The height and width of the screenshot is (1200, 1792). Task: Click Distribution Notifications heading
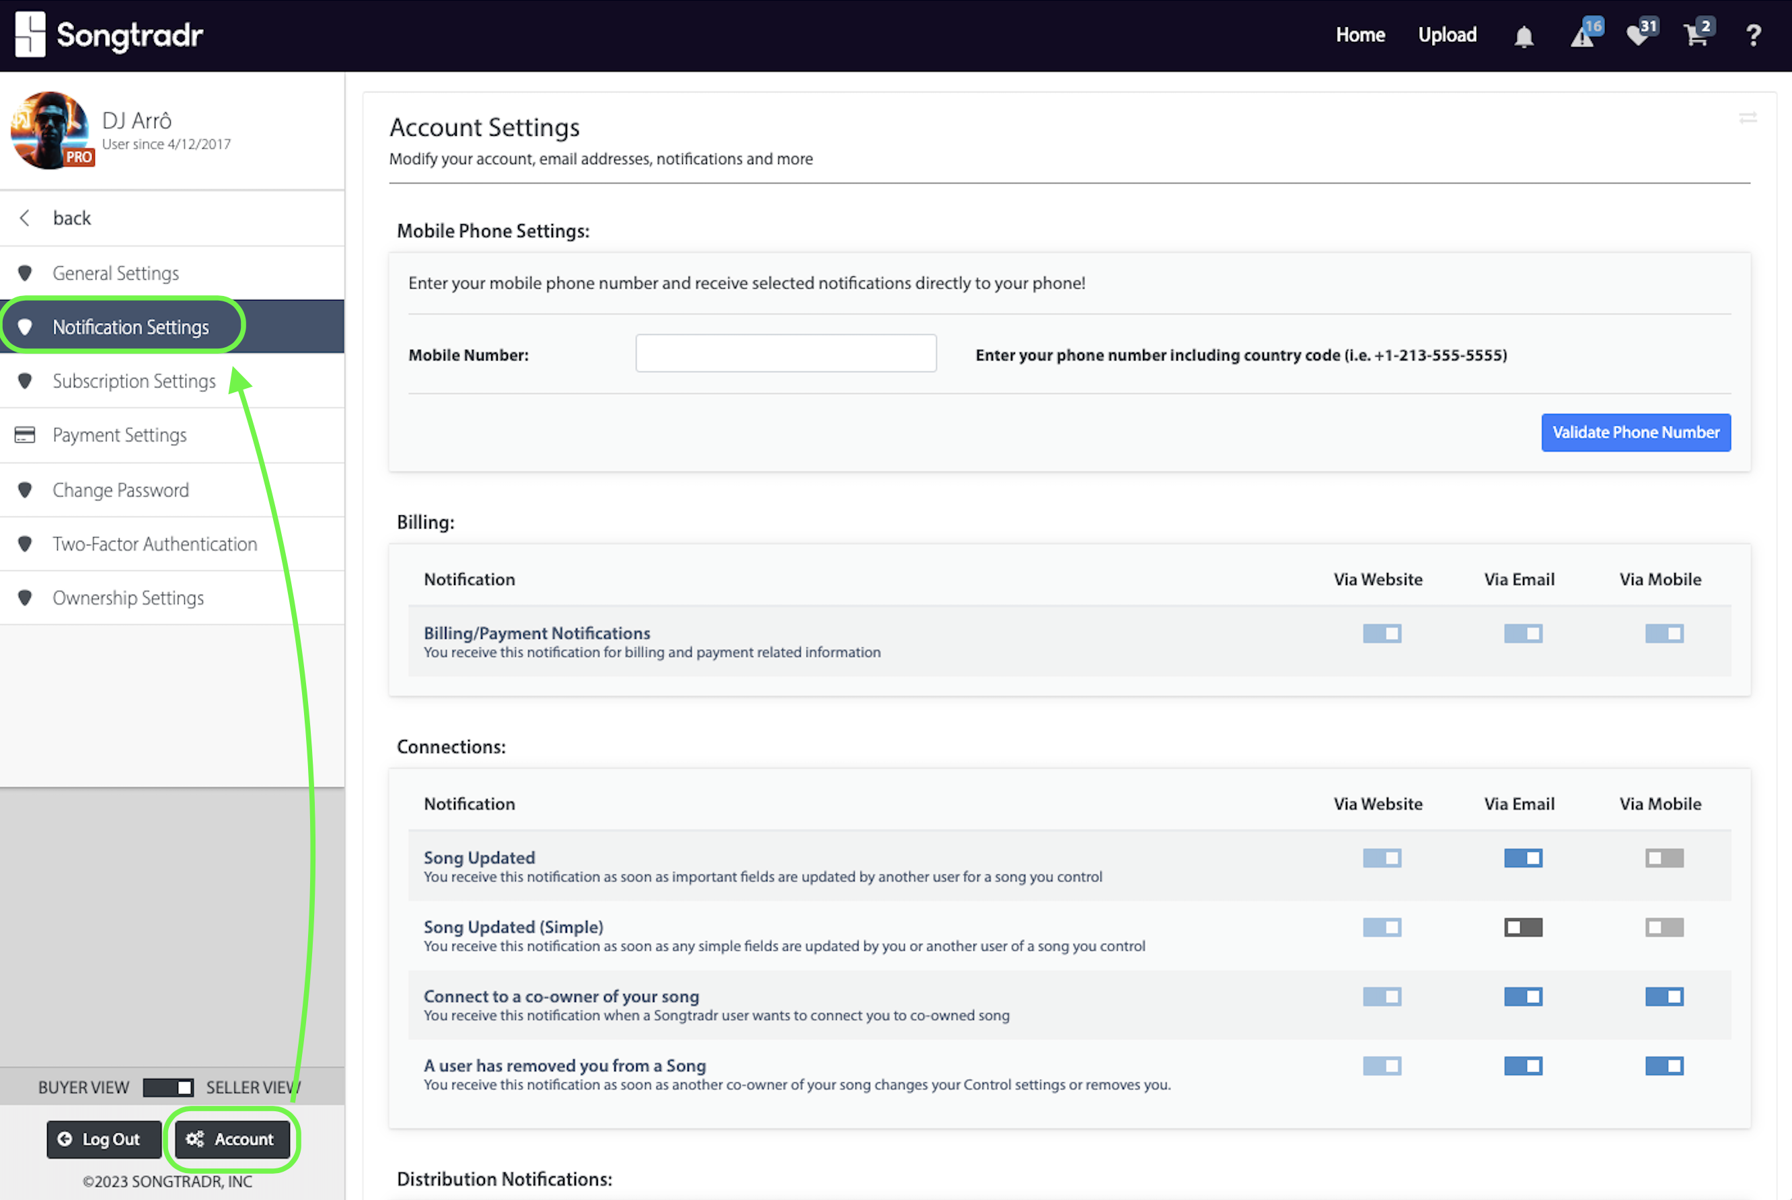pyautogui.click(x=505, y=1179)
